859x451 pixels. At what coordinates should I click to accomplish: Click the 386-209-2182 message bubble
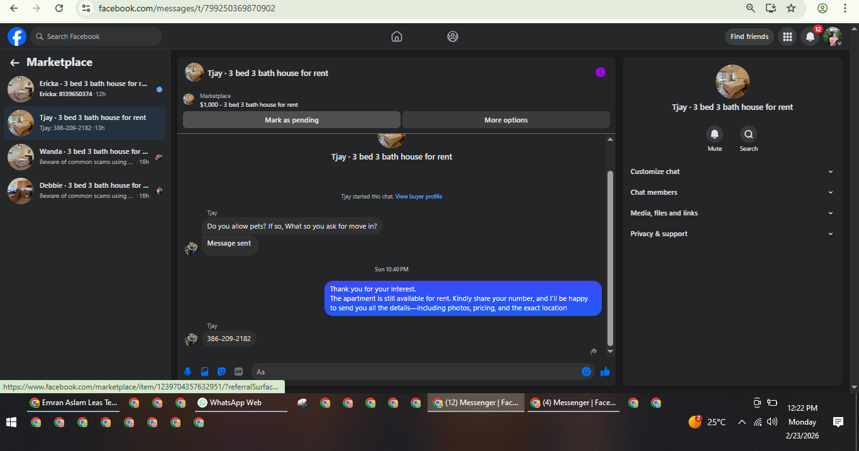229,339
